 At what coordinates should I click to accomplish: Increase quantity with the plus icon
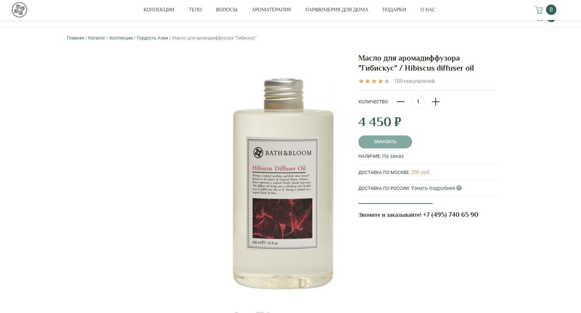pos(436,102)
